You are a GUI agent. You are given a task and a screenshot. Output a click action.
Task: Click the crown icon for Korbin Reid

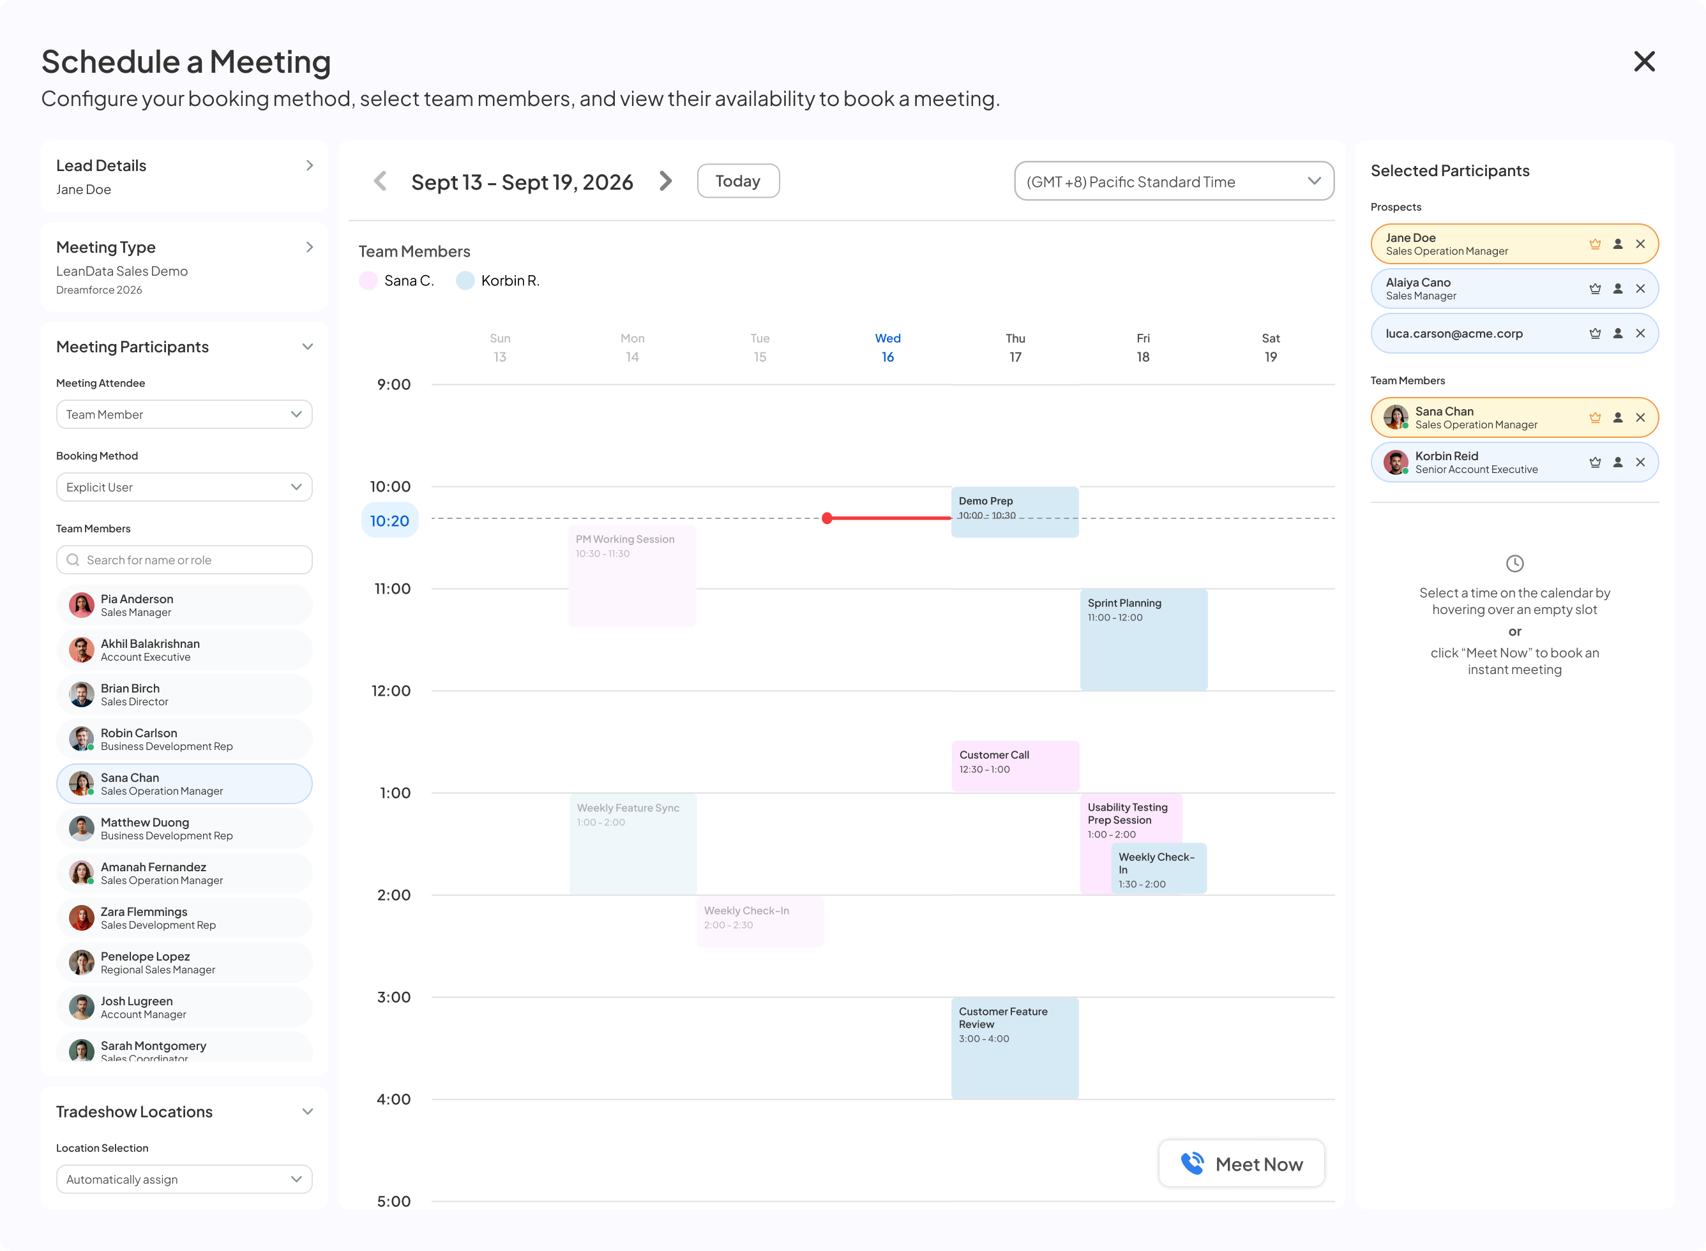tap(1595, 462)
